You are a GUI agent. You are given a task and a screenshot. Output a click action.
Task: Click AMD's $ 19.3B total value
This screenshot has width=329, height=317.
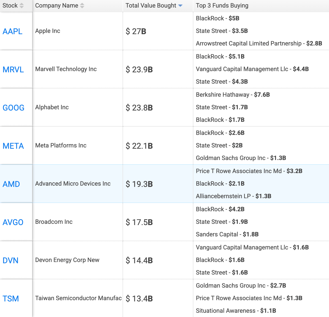point(139,184)
